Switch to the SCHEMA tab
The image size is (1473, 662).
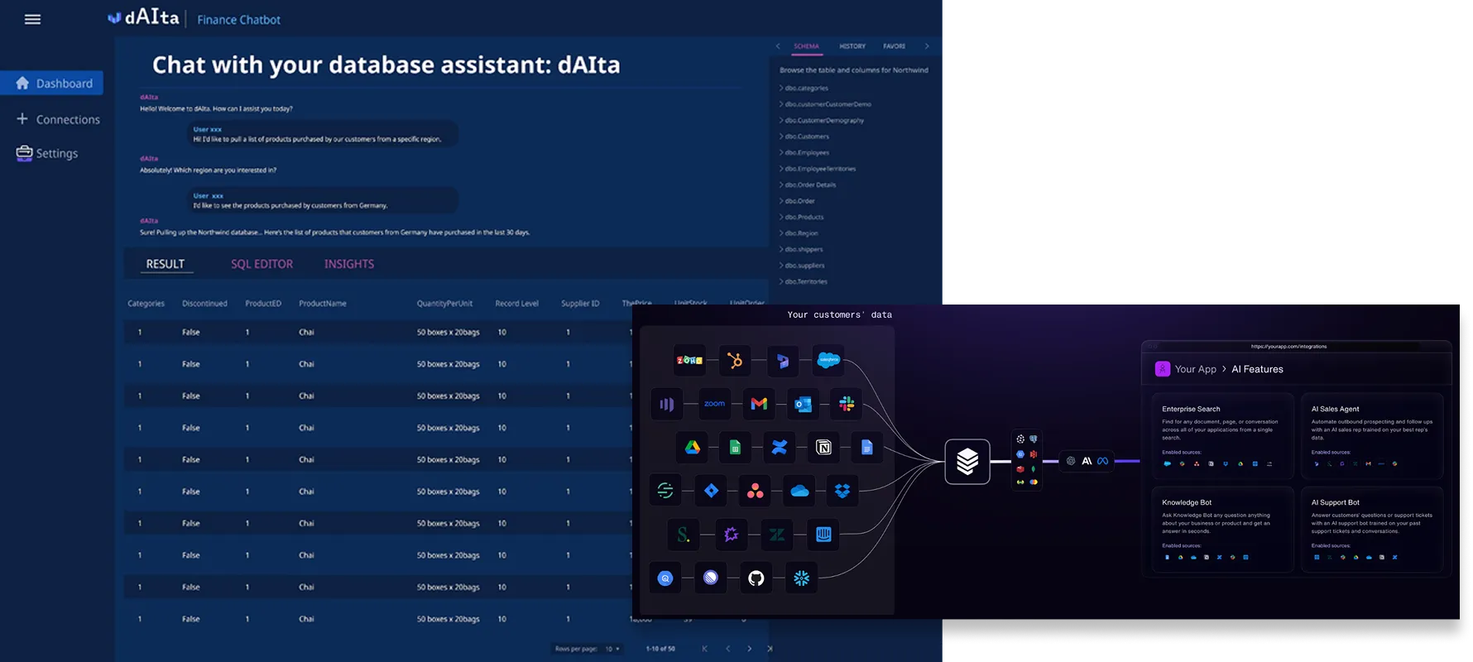point(806,46)
